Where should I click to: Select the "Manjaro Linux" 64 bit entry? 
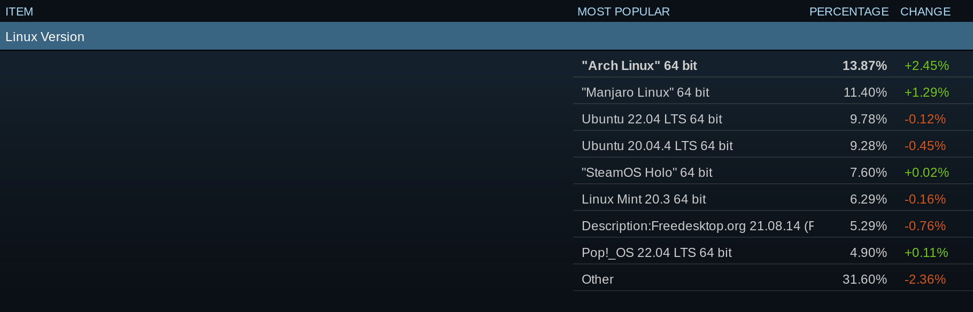coord(645,92)
